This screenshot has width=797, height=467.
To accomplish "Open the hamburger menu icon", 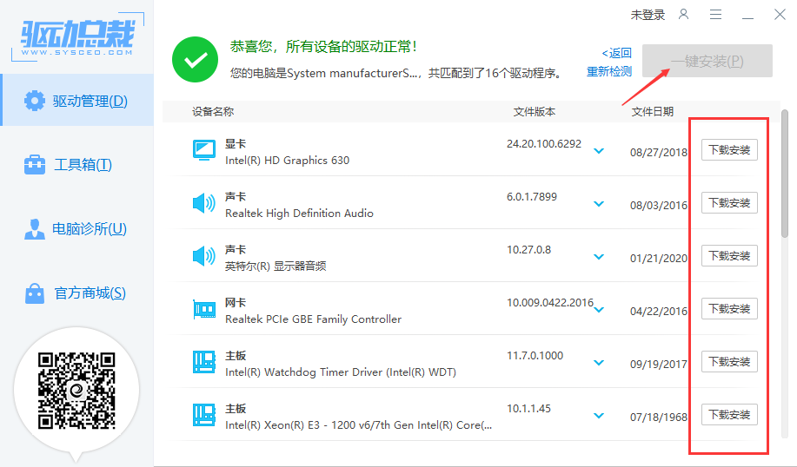I will pyautogui.click(x=715, y=15).
